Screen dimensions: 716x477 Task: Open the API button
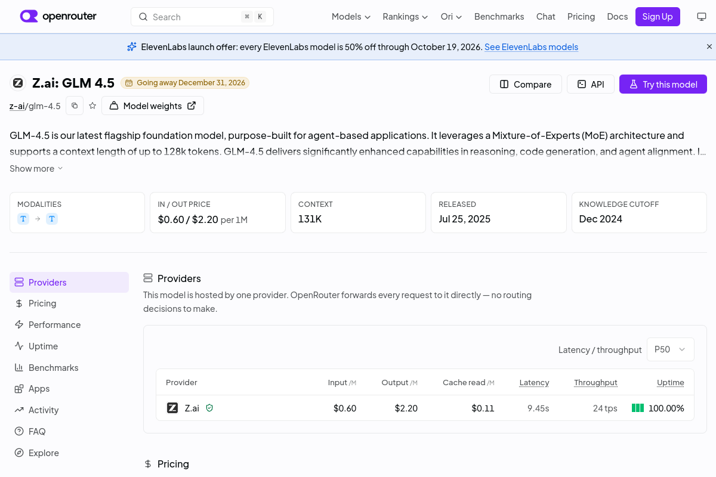[591, 84]
